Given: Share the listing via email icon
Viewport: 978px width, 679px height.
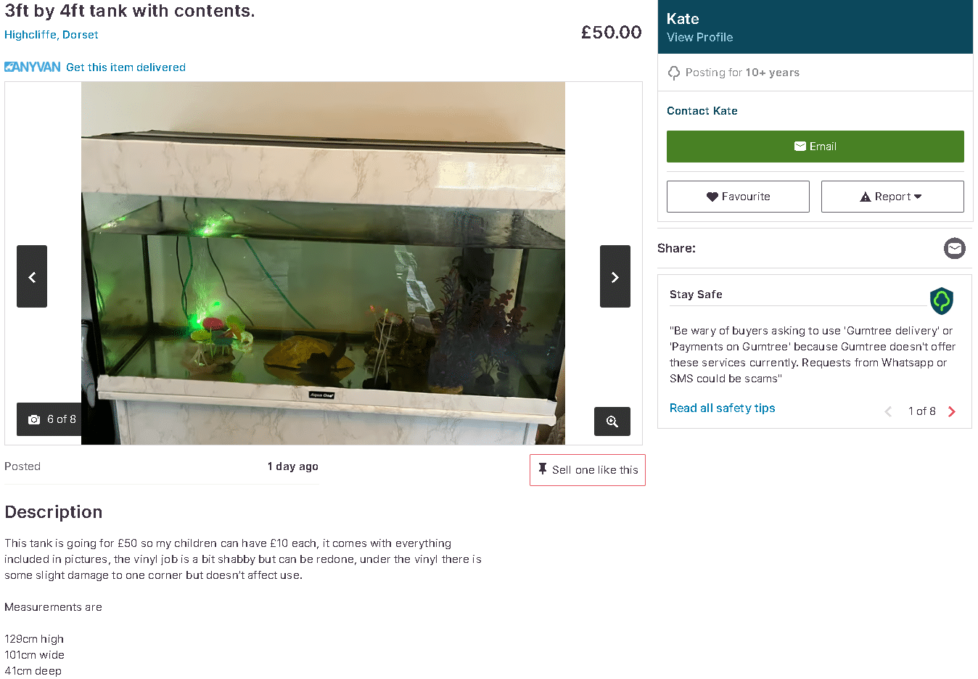Looking at the screenshot, I should point(954,249).
